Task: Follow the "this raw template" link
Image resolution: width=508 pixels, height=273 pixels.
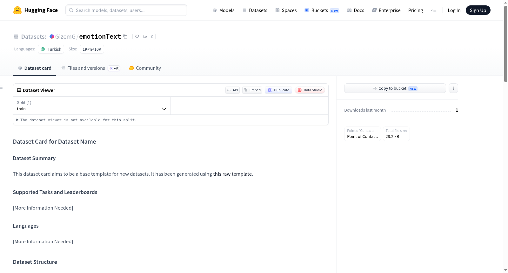Action: [x=232, y=174]
